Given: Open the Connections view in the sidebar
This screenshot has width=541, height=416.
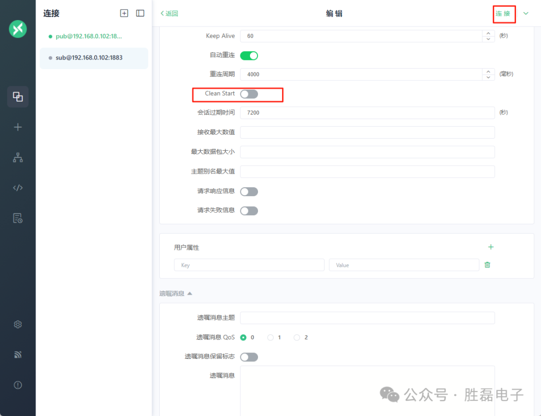Looking at the screenshot, I should 18,97.
